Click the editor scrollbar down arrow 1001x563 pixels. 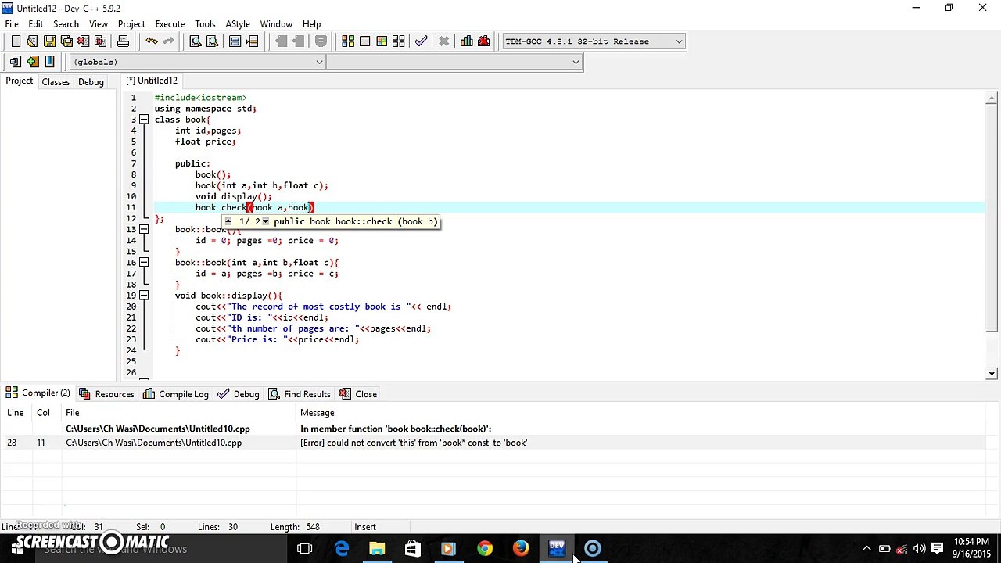coord(992,374)
